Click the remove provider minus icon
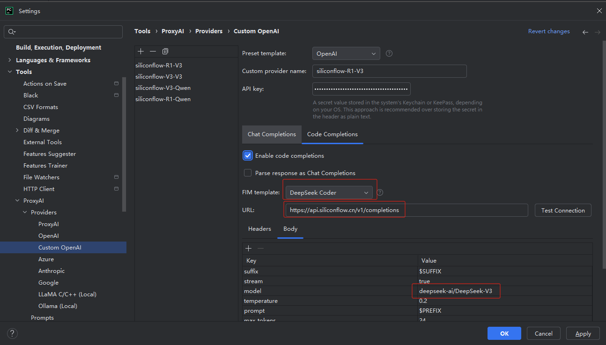 click(153, 51)
